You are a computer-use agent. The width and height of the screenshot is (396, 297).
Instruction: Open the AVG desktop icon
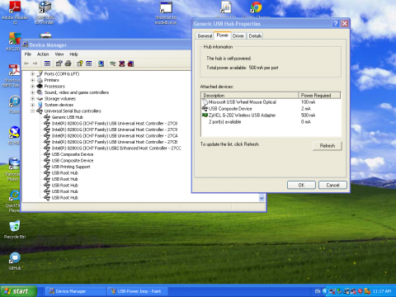(x=14, y=41)
